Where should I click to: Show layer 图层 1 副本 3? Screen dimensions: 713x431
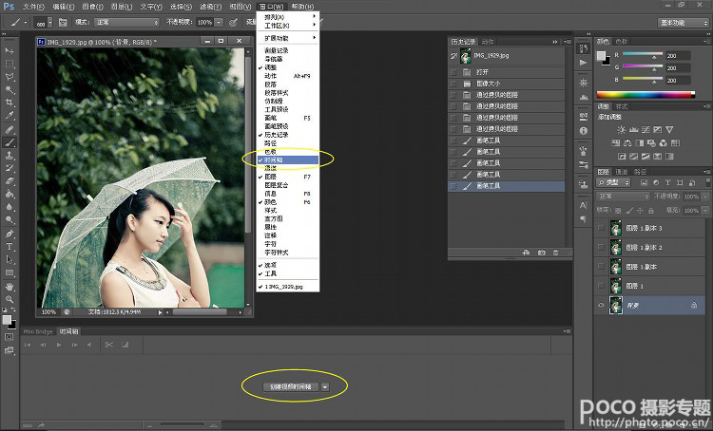pyautogui.click(x=601, y=228)
